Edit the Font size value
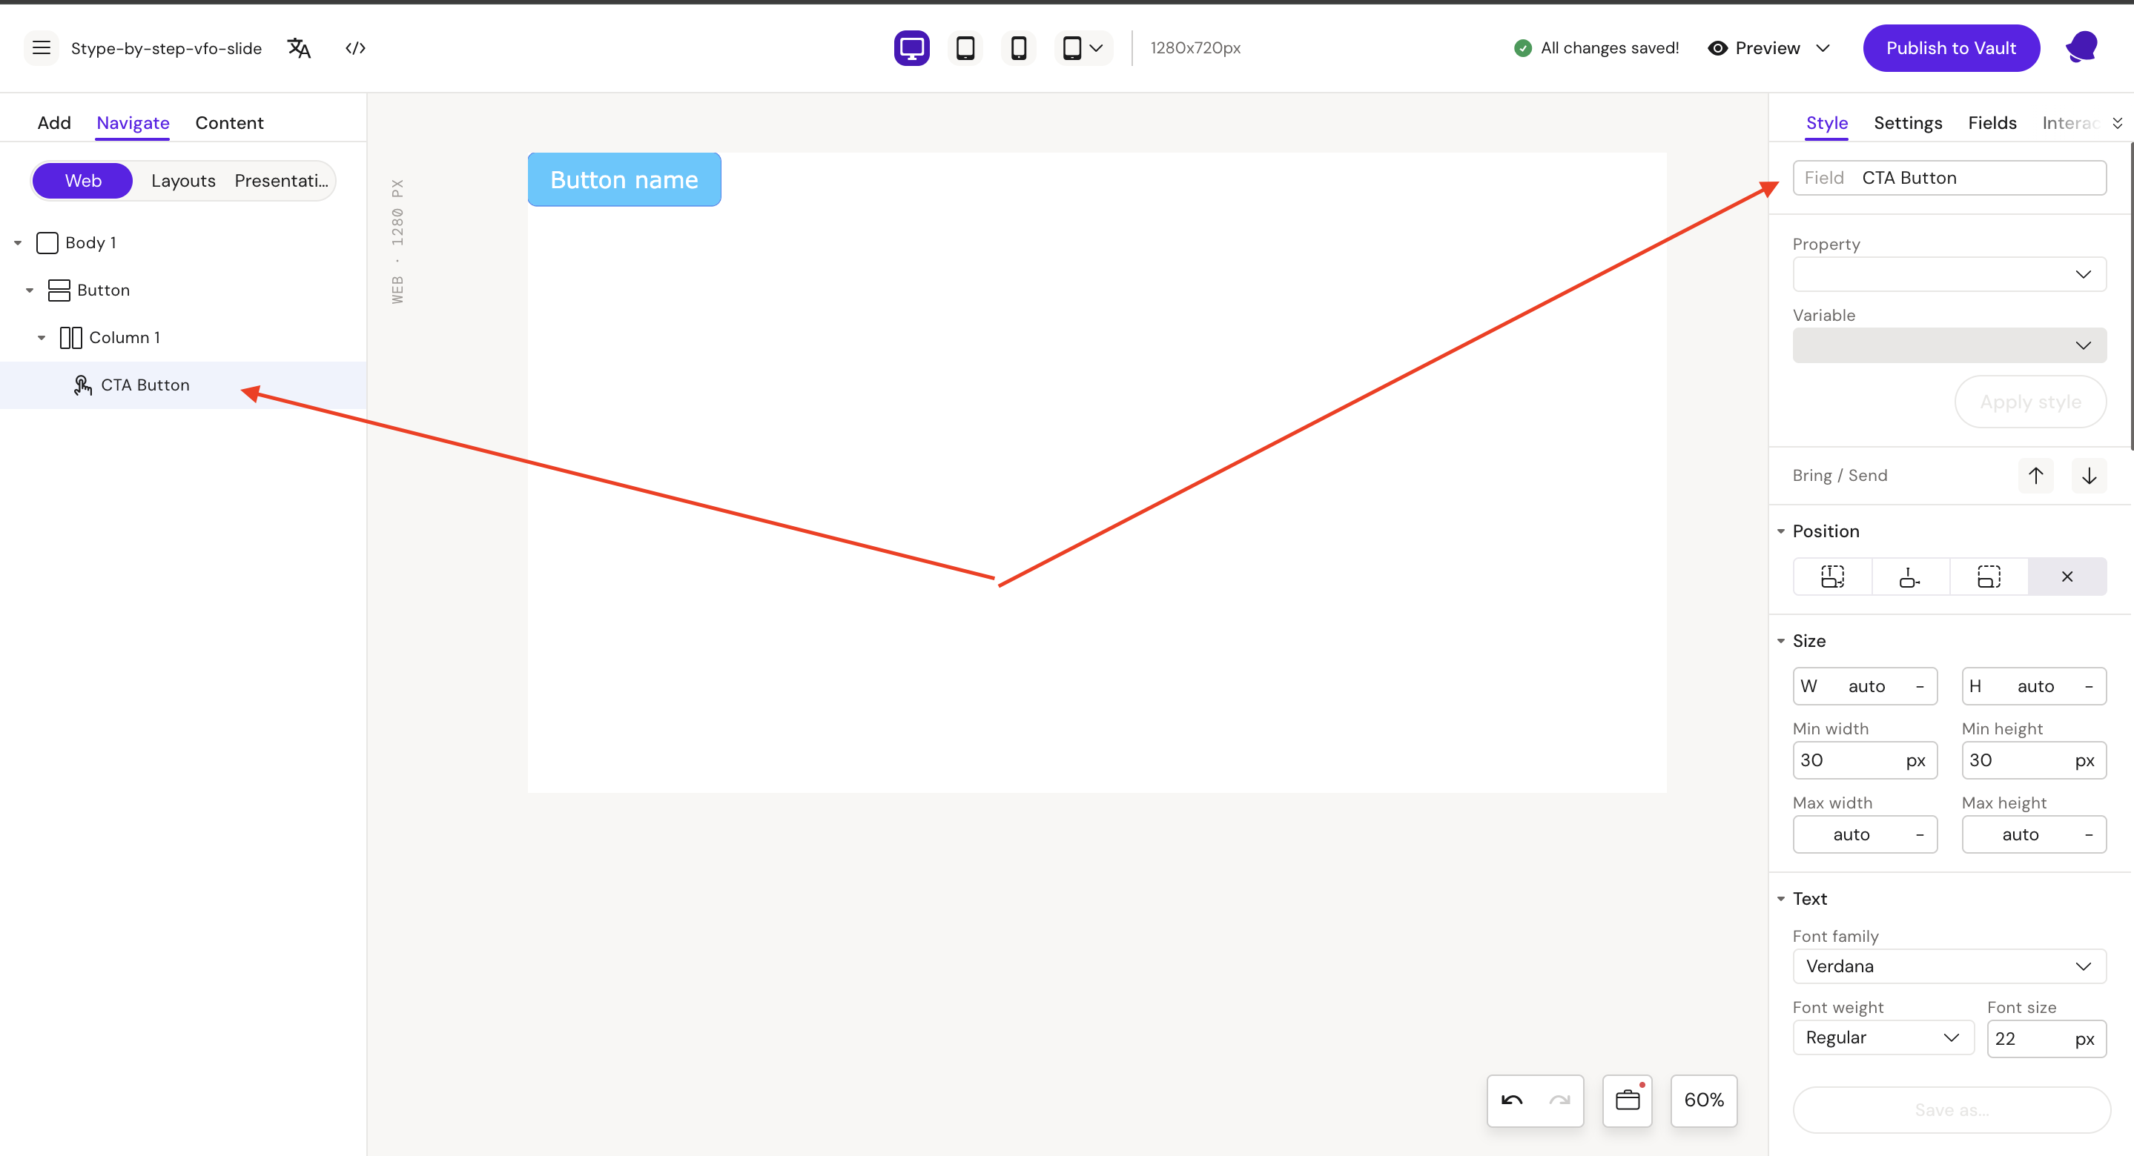The width and height of the screenshot is (2134, 1156). pyautogui.click(x=2047, y=1038)
